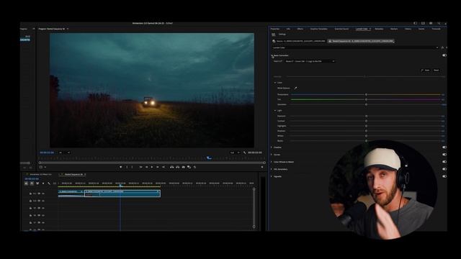This screenshot has height=259, width=461.
Task: Click the Extract button
Action: coord(178,167)
